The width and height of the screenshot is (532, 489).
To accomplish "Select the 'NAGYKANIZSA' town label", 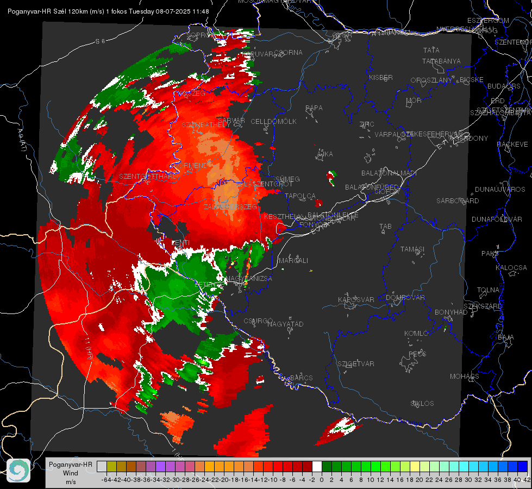I will tap(249, 279).
